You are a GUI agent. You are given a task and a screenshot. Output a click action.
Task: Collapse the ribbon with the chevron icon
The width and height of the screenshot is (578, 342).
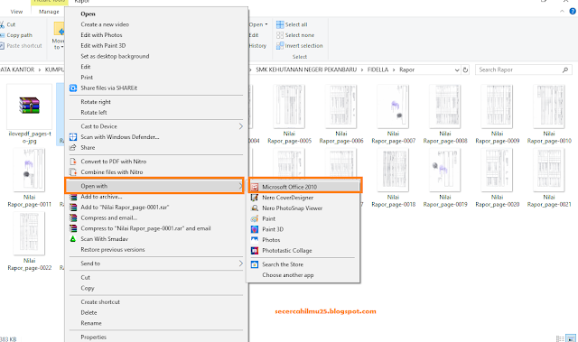pyautogui.click(x=562, y=12)
